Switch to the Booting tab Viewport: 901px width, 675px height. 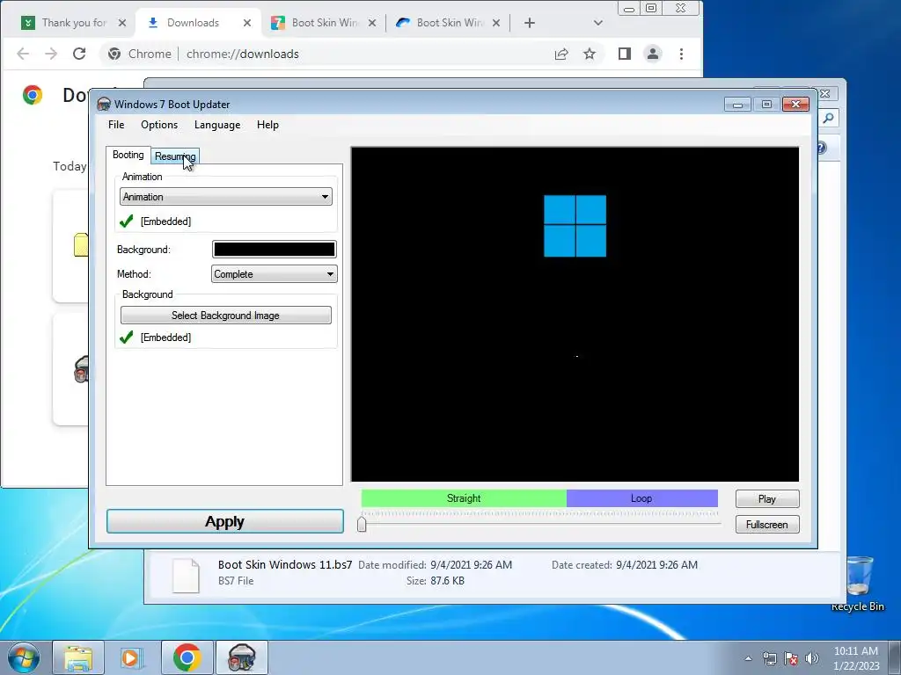coord(128,155)
